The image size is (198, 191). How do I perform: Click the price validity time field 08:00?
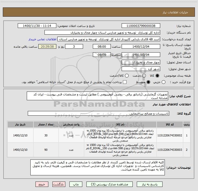click(102, 55)
